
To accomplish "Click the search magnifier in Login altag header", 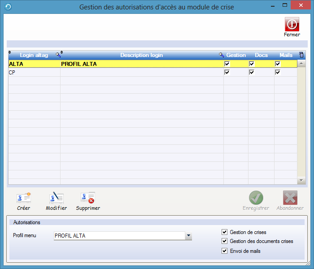I will [58, 55].
